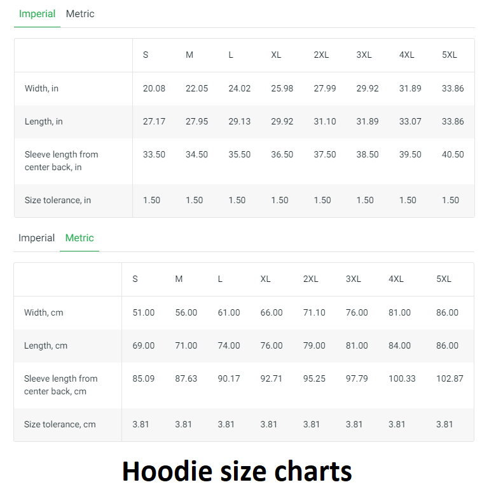Switch to the green active Imperial tab
This screenshot has height=494, width=482.
click(x=37, y=14)
